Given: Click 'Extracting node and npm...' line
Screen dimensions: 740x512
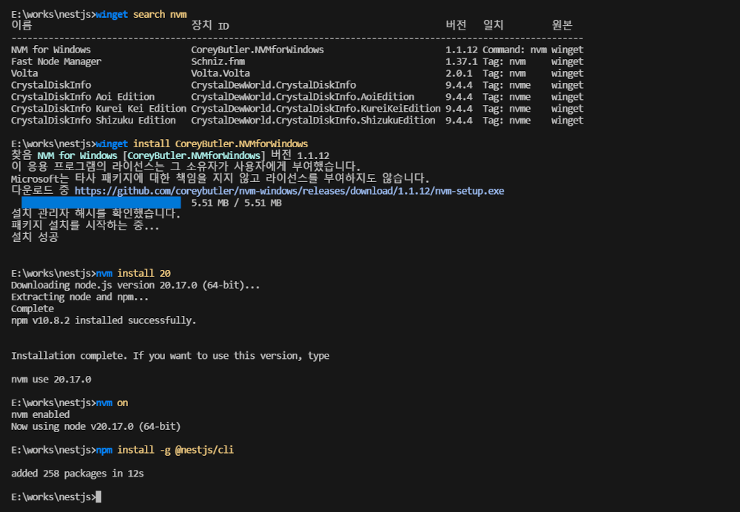Looking at the screenshot, I should coord(80,297).
